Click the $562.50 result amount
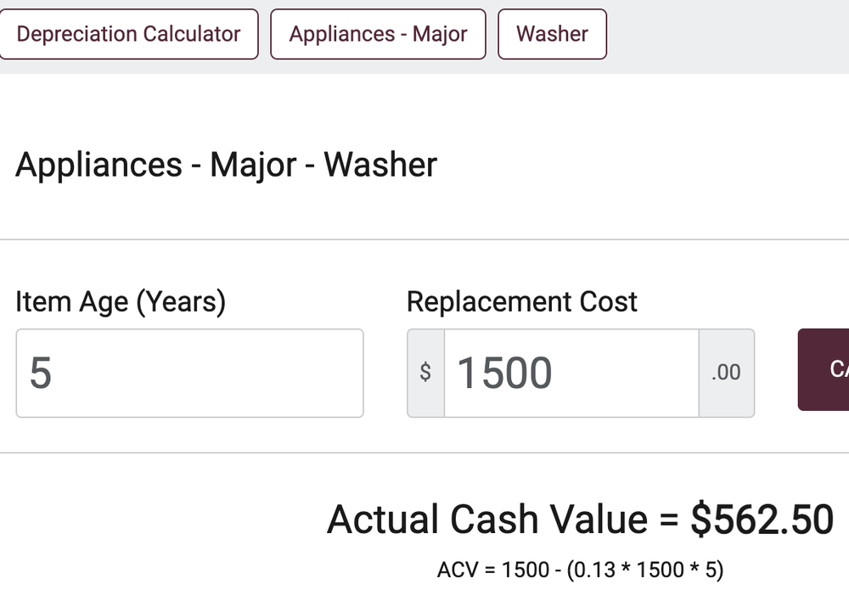The image size is (849, 590). point(762,520)
